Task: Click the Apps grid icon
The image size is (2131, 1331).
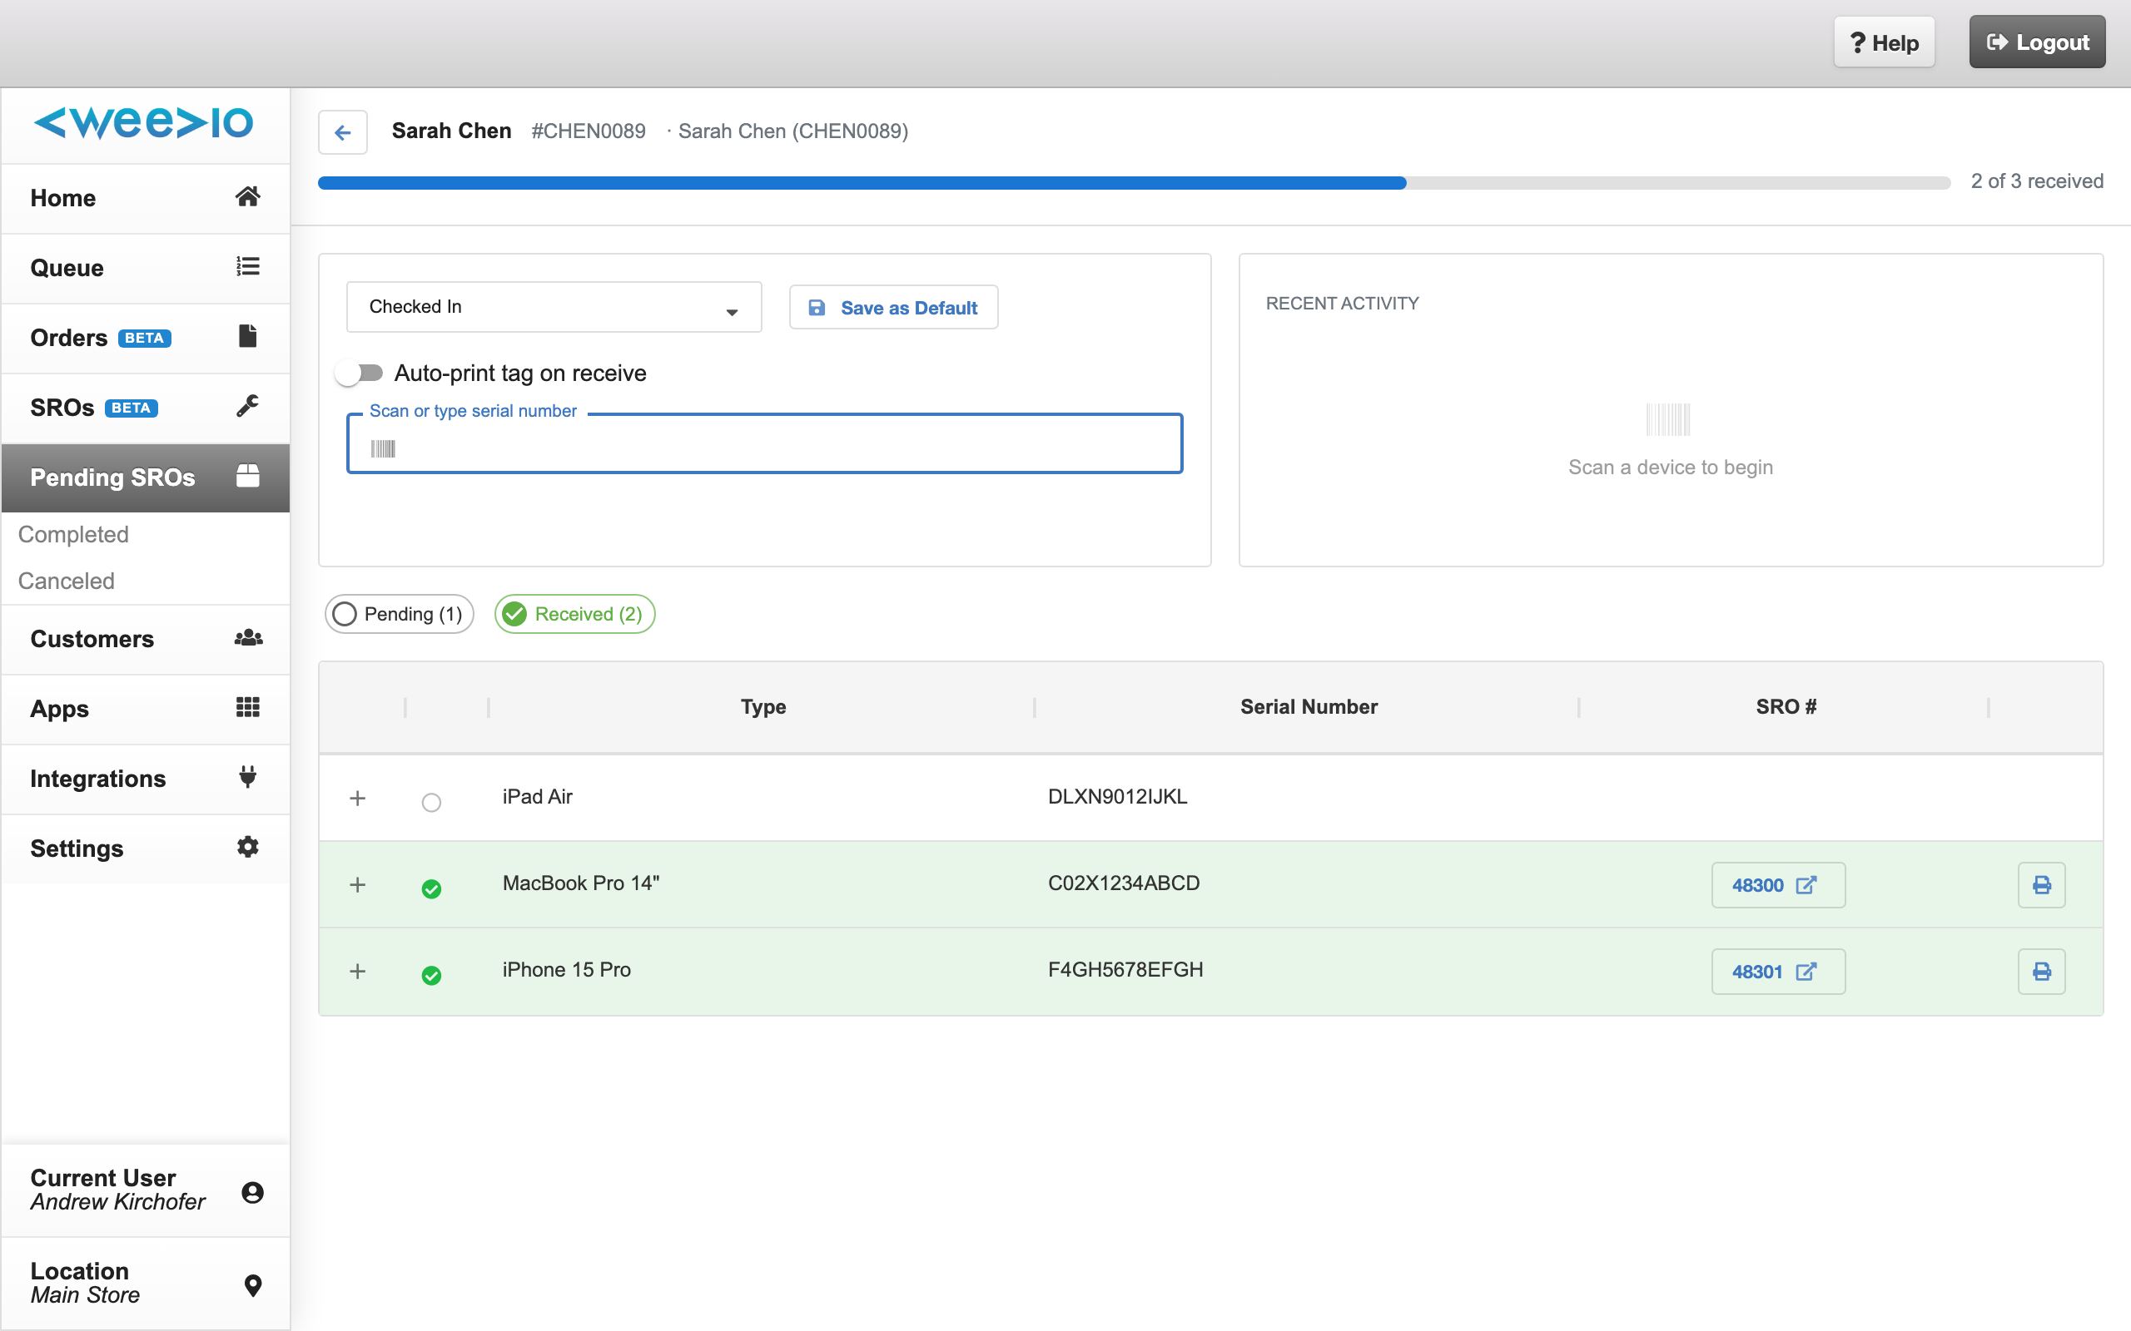Action: point(247,707)
